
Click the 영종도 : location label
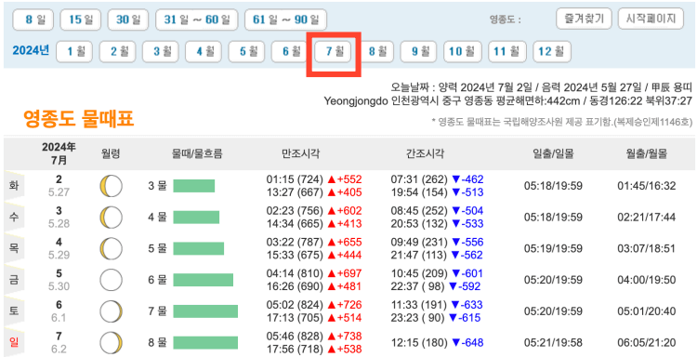[505, 20]
